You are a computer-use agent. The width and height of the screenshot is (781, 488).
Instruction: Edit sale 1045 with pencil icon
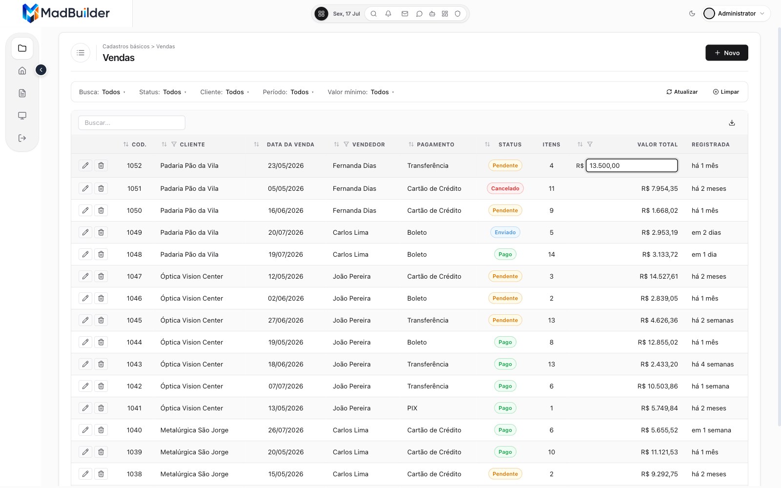click(x=85, y=320)
